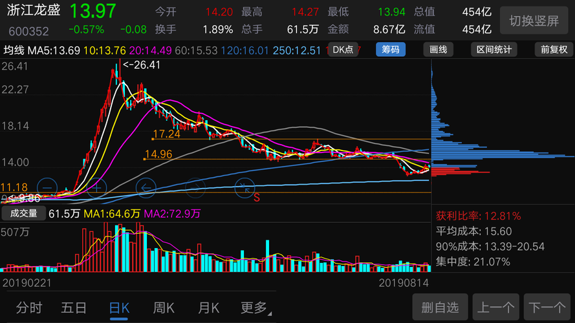Click the stock code 600352
This screenshot has height=323, width=575.
[x=28, y=31]
